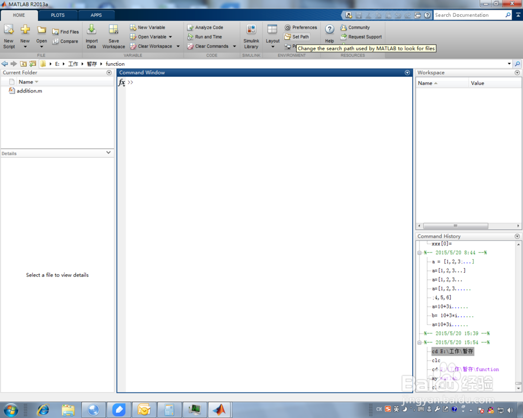Expand the Open Variable dropdown arrow
The width and height of the screenshot is (523, 418).
pyautogui.click(x=170, y=37)
